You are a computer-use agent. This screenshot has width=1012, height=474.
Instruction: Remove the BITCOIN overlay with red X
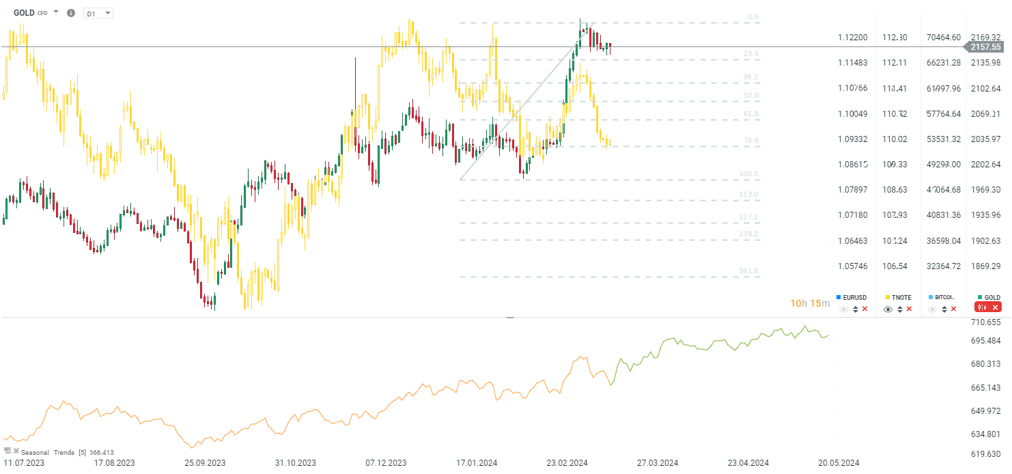[x=953, y=309]
